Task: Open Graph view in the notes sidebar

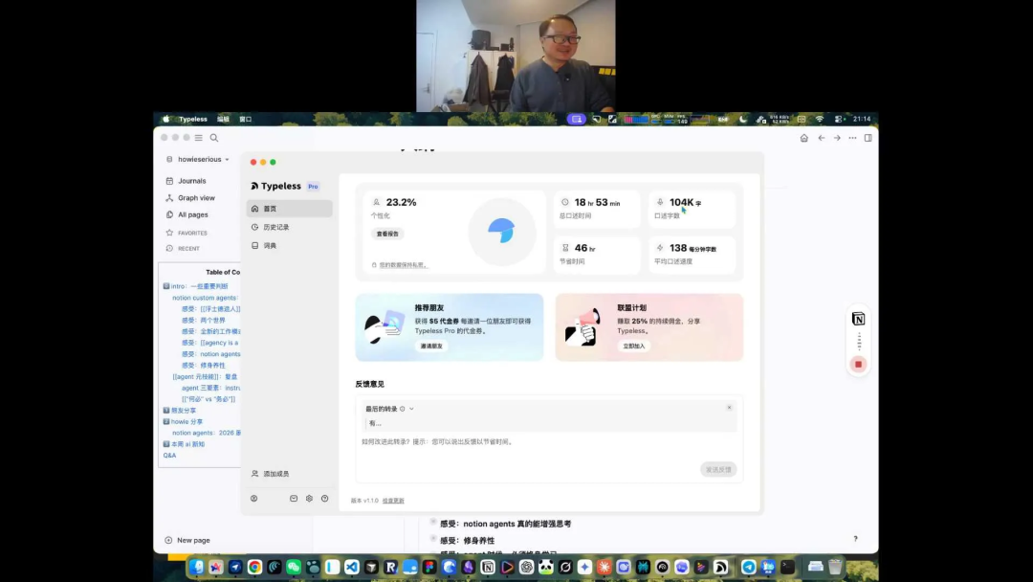Action: click(196, 198)
